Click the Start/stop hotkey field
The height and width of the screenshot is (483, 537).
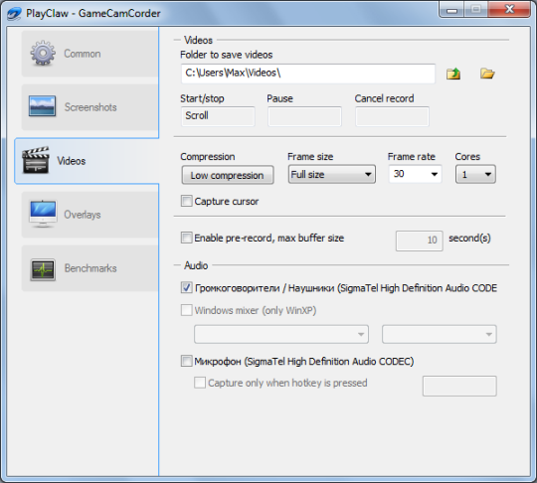218,116
